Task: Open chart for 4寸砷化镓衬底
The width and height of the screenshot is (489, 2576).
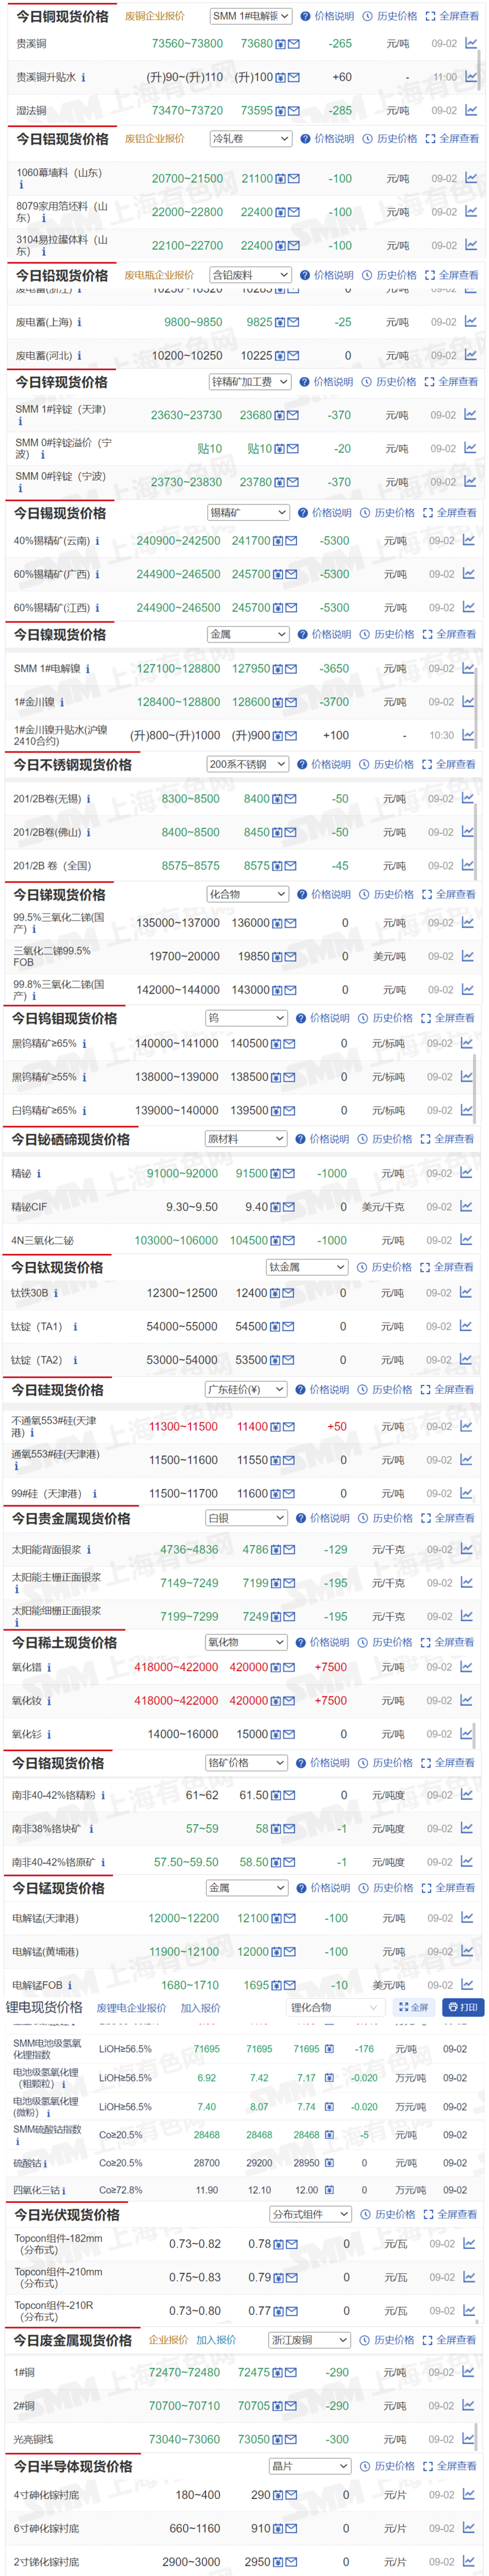Action: [x=469, y=2495]
